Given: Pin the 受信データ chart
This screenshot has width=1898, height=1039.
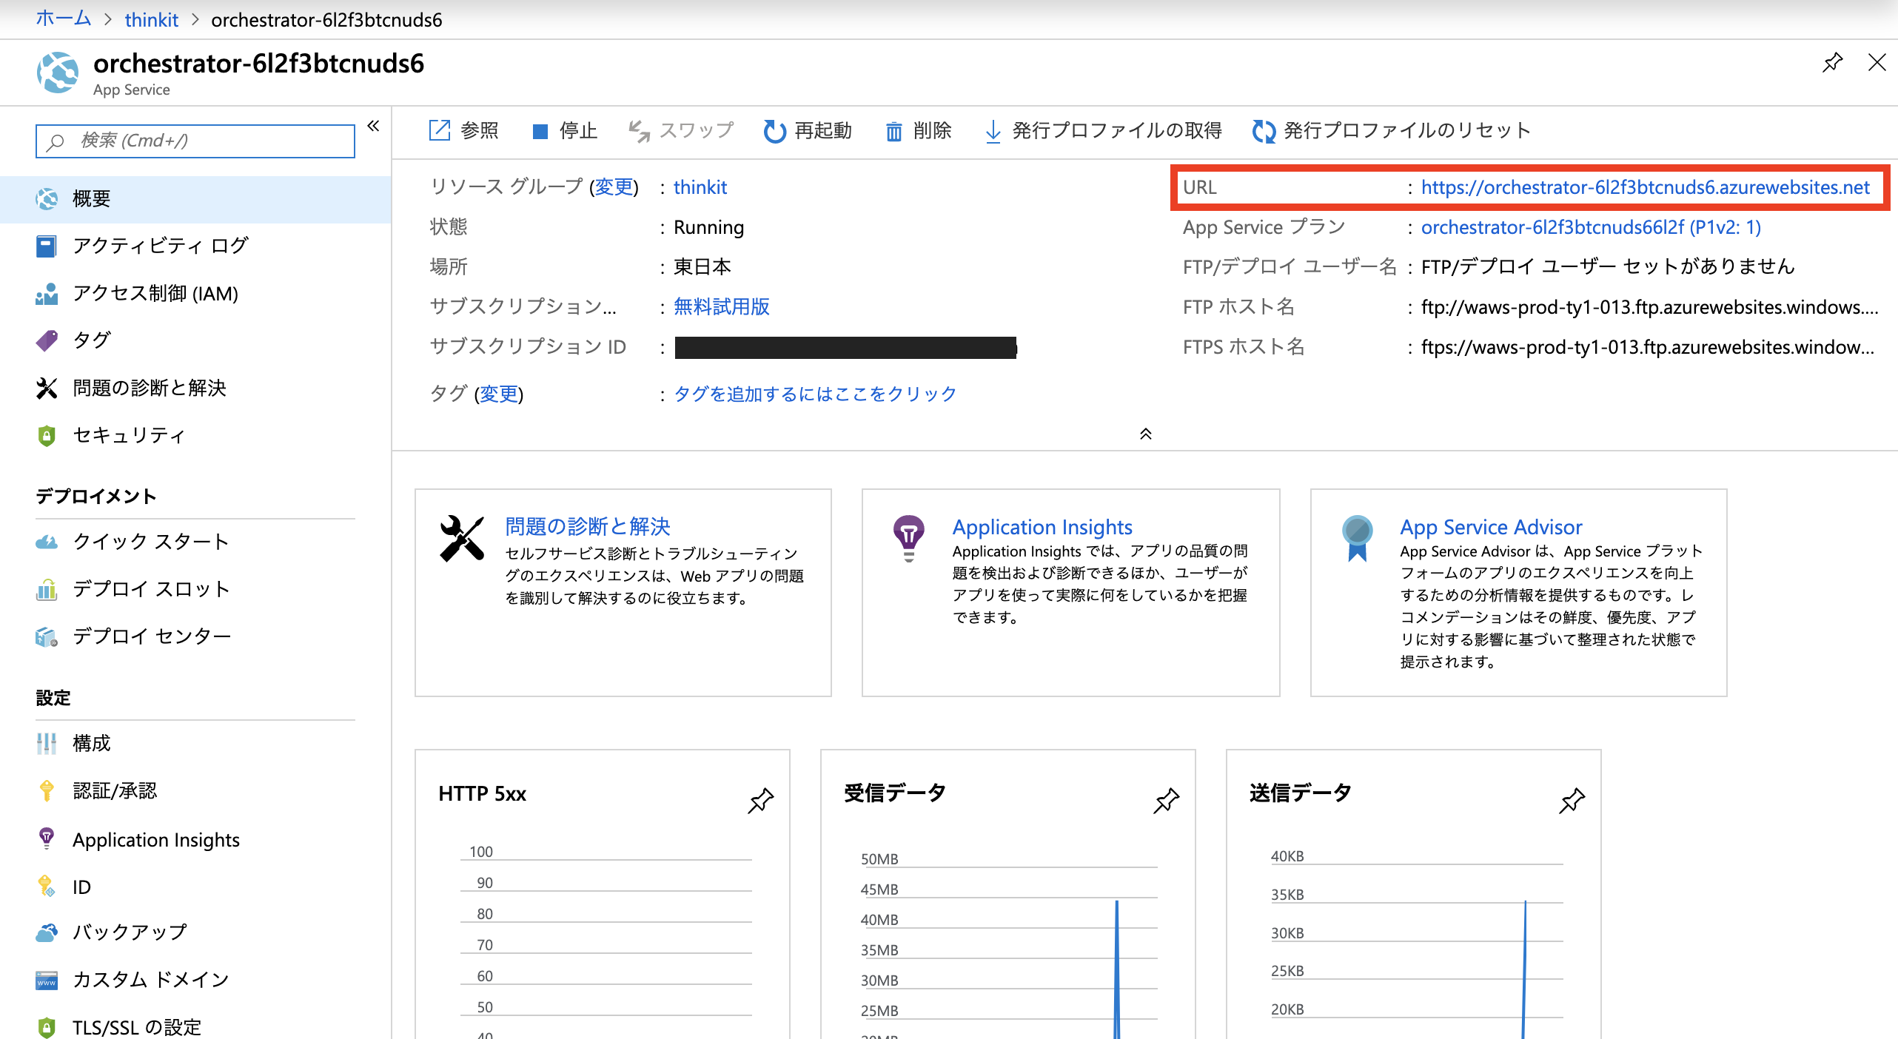Looking at the screenshot, I should click(x=1166, y=801).
